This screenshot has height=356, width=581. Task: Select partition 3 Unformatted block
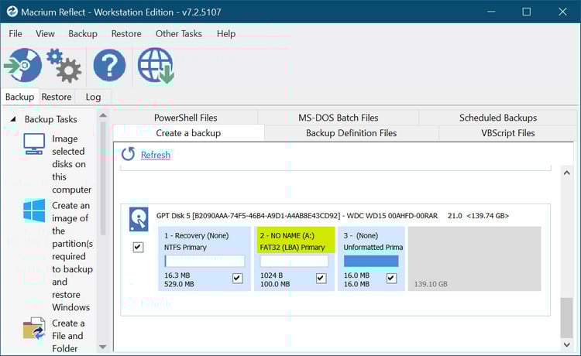click(371, 258)
